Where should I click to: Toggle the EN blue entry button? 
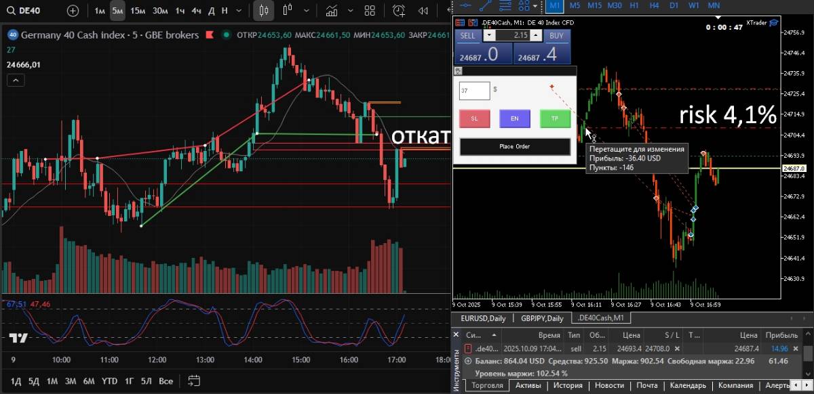515,118
